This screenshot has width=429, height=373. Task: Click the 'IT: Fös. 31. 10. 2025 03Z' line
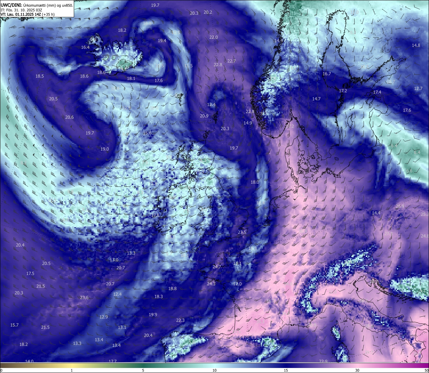click(x=21, y=10)
